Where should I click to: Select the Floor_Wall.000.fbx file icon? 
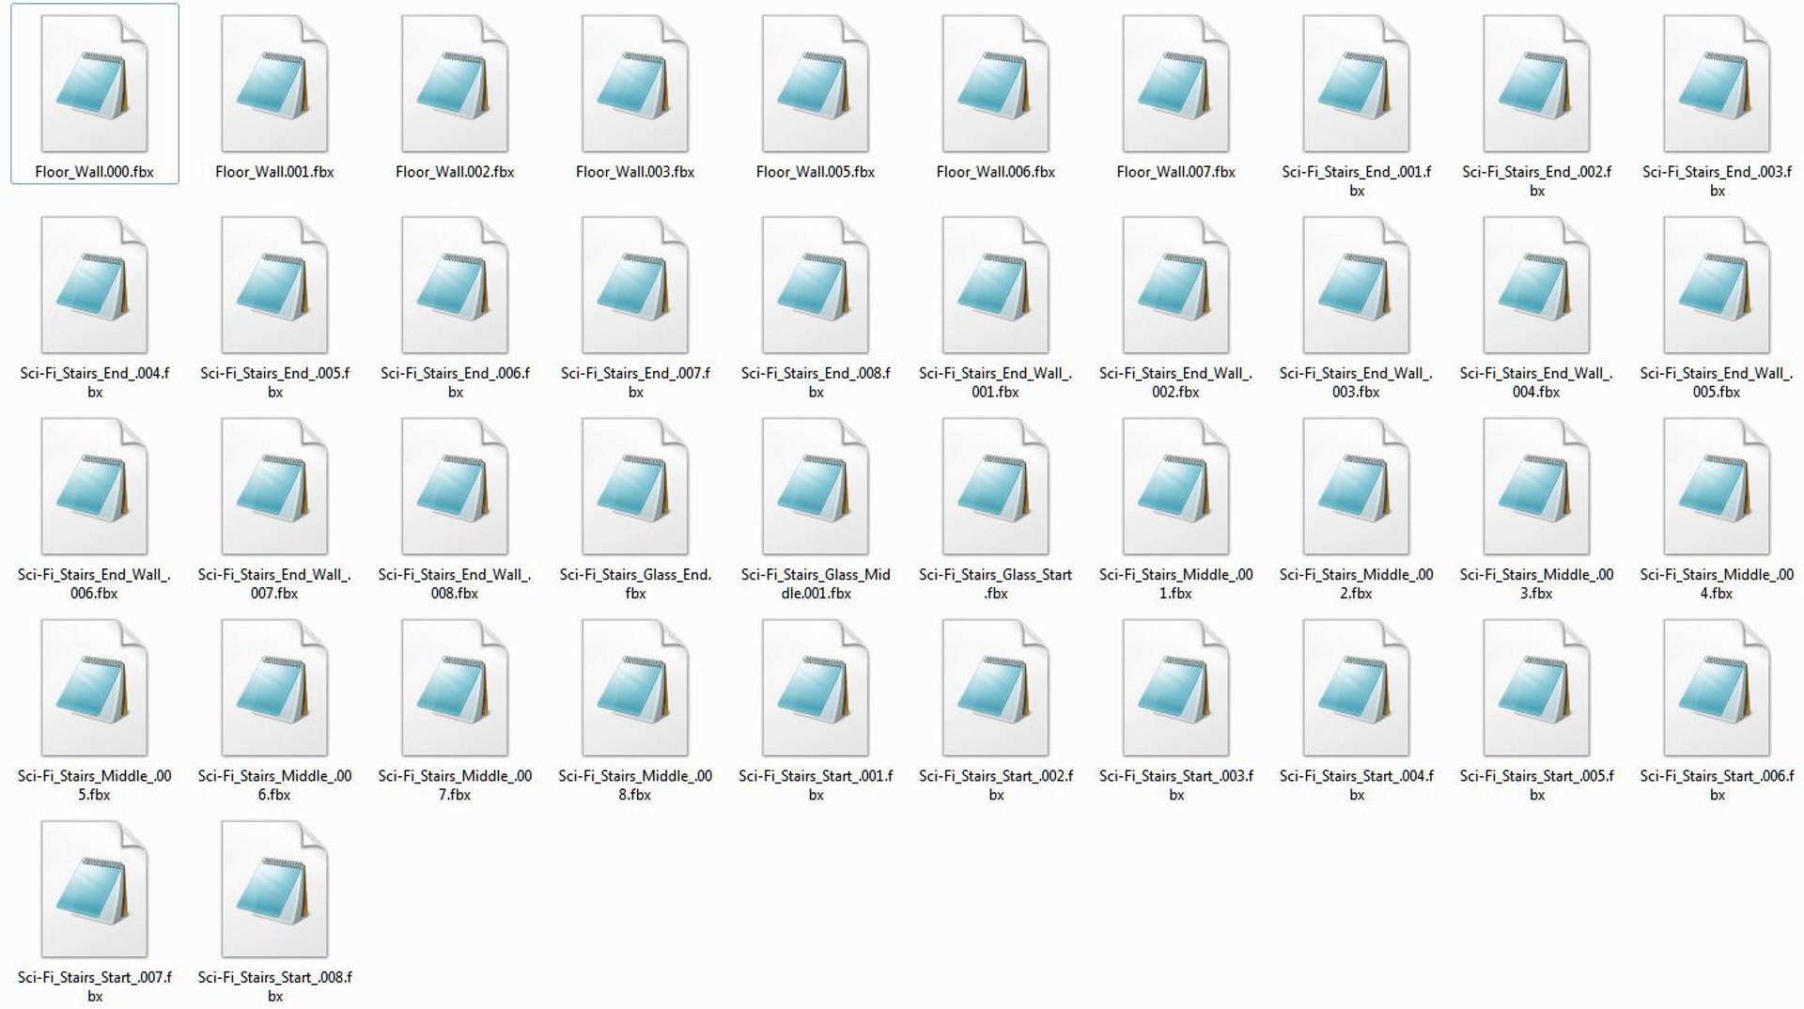click(x=94, y=84)
